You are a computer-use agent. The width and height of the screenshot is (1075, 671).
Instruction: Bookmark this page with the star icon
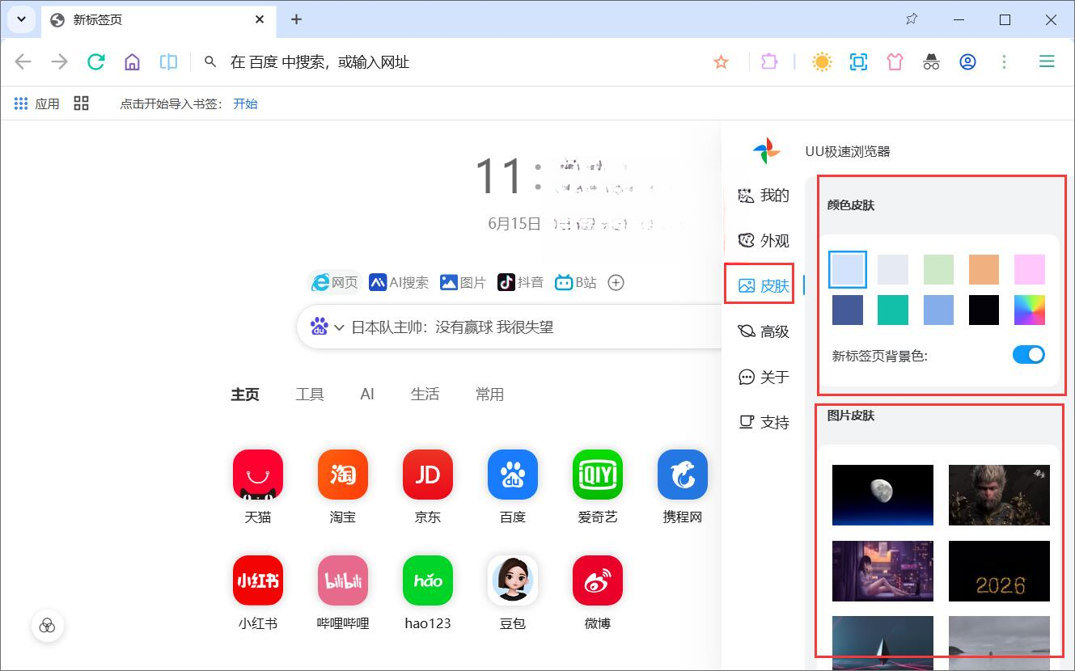pyautogui.click(x=721, y=61)
